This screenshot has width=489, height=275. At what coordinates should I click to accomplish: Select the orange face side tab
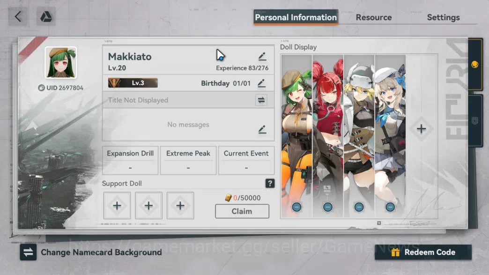click(474, 64)
